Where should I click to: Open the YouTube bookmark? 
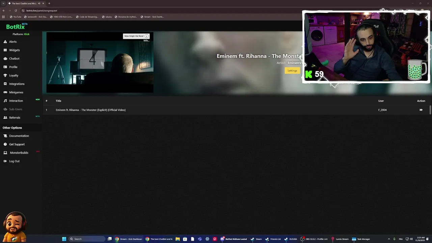(16, 17)
